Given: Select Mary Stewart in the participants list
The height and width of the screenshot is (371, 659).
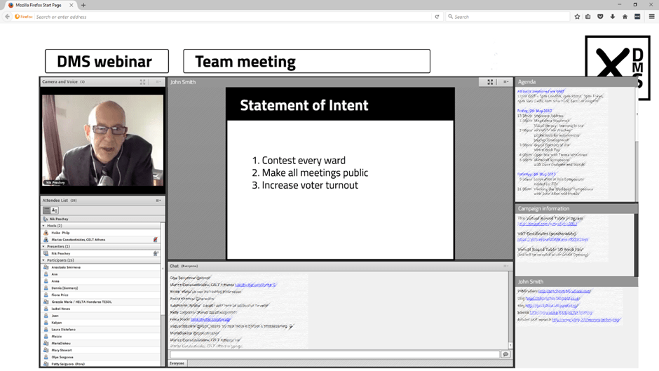Looking at the screenshot, I should tap(62, 350).
